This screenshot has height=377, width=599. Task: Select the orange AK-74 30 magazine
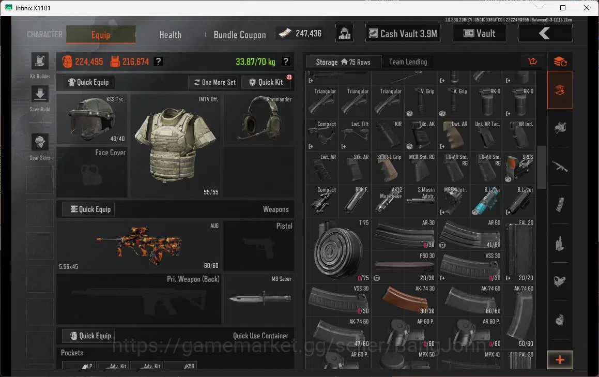click(404, 300)
